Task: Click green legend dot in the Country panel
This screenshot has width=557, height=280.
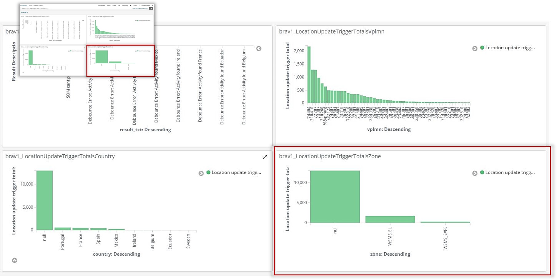Action: [209, 172]
